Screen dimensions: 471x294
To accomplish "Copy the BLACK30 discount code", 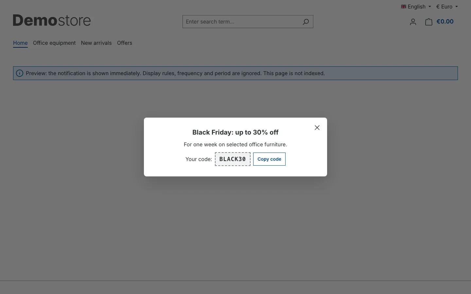I will 269,159.
